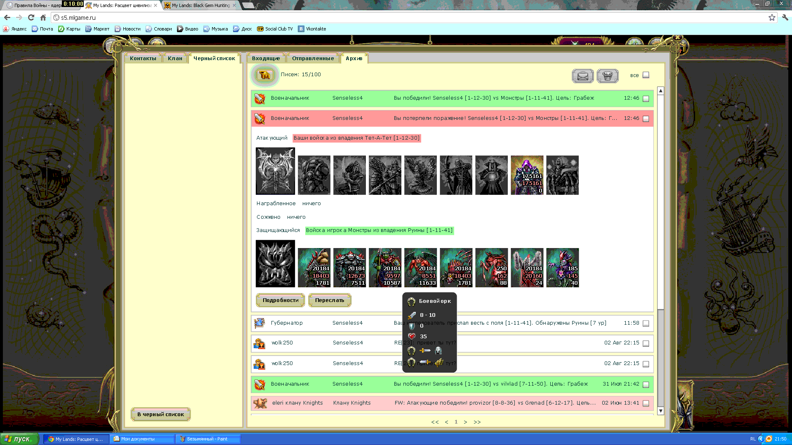Screen dimensions: 792x445
Task: Click the Подробности button
Action: click(280, 300)
